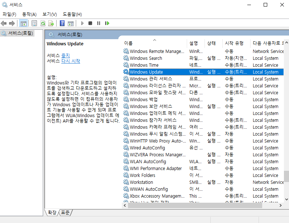Screen dimensions: 289x223
Task: Click the gear icon of Windows Time
Action: 126,65
